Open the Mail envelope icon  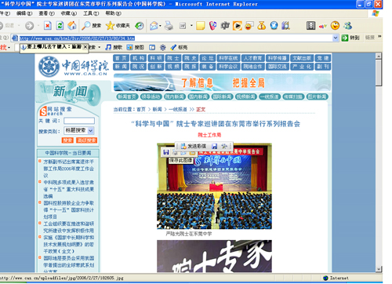(154, 26)
